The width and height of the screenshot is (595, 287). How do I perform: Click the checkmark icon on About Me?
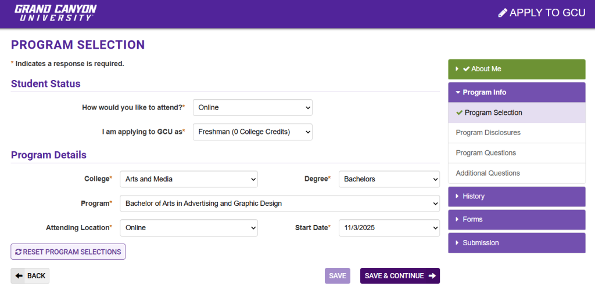(x=466, y=69)
